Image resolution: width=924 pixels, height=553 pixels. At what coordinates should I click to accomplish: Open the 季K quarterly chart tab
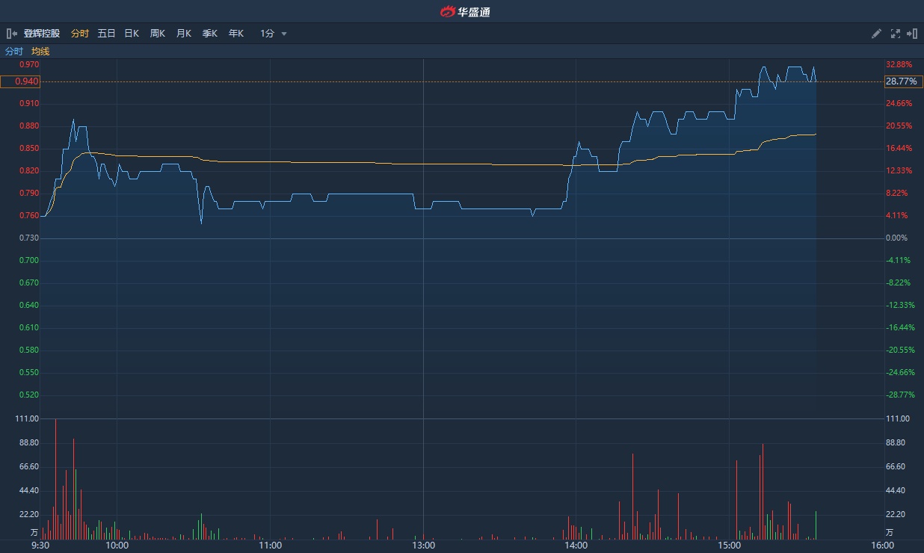(x=209, y=34)
